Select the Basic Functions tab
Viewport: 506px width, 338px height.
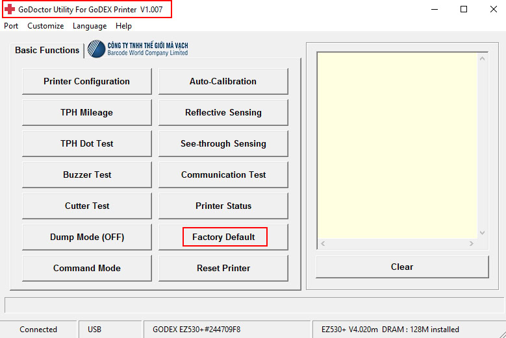coord(47,50)
